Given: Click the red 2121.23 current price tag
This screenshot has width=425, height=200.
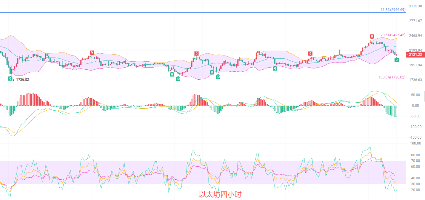Looking at the screenshot, I should click(415, 55).
